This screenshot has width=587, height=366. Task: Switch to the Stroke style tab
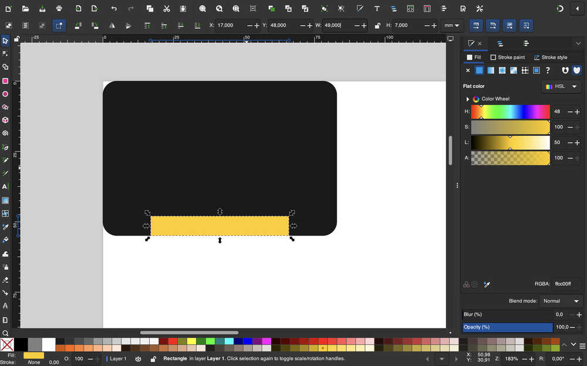coord(551,57)
